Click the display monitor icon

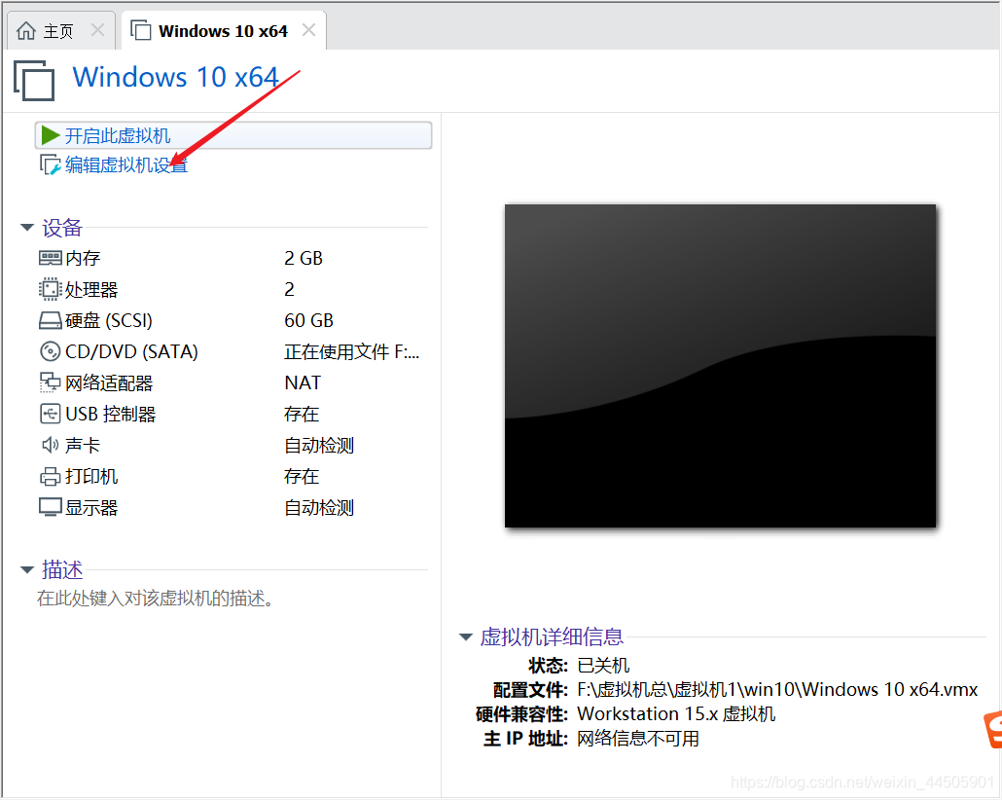[51, 508]
